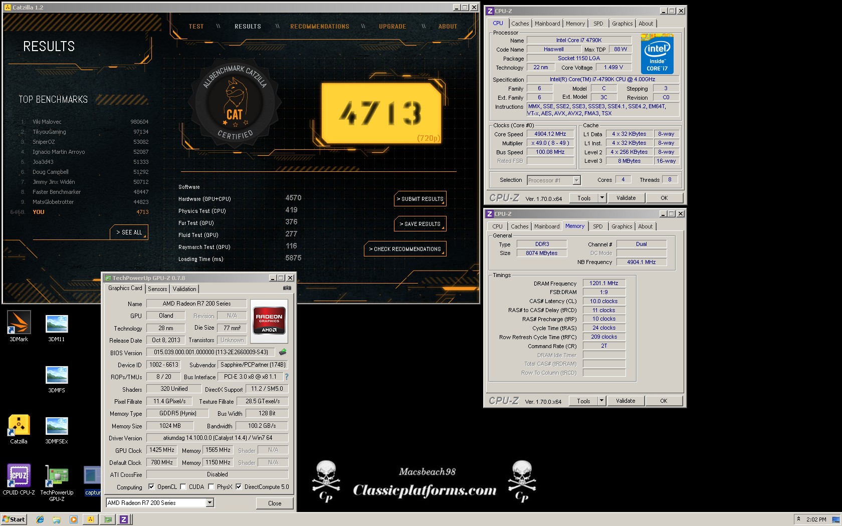Click the DRAM Frequency value 1201.1 MHz
Image resolution: width=842 pixels, height=526 pixels.
[x=604, y=283]
